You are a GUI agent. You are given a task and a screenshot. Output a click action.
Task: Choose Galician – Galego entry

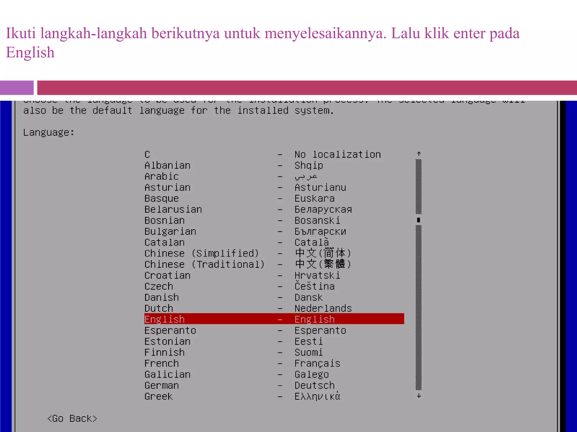(274, 374)
